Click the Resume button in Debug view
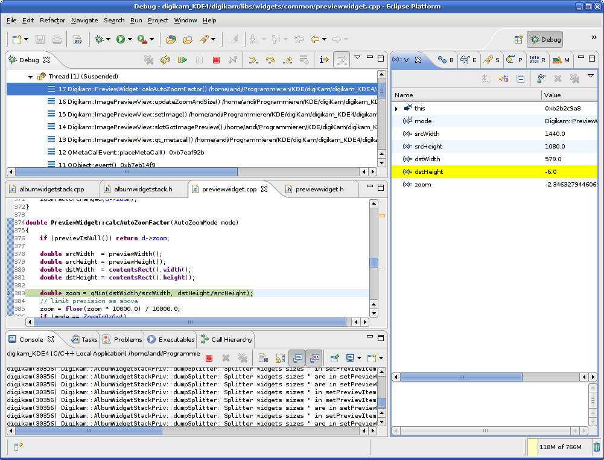The height and width of the screenshot is (460, 604). [x=182, y=60]
